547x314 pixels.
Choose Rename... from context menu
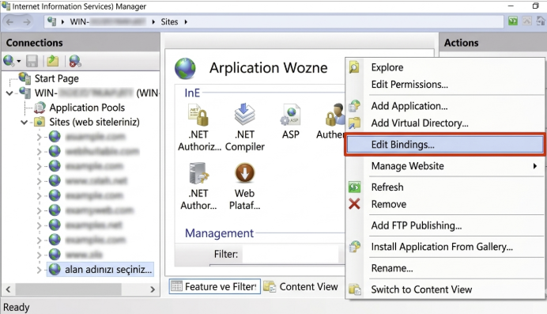point(392,268)
